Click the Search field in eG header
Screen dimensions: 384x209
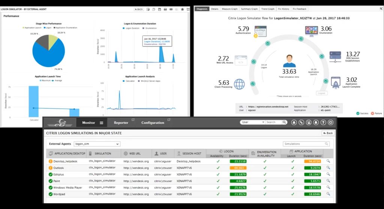273,122
